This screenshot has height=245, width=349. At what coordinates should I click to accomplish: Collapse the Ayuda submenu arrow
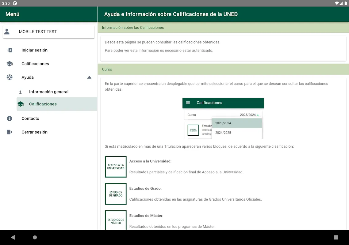tap(89, 77)
